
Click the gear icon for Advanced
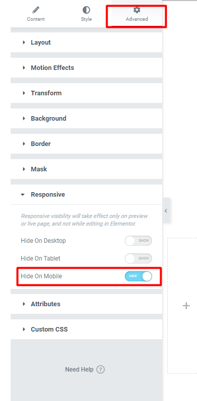[137, 10]
